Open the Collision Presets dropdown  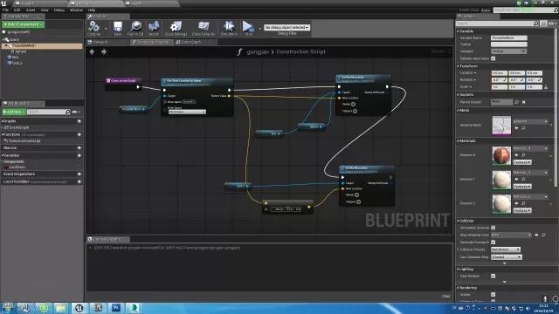pos(506,249)
